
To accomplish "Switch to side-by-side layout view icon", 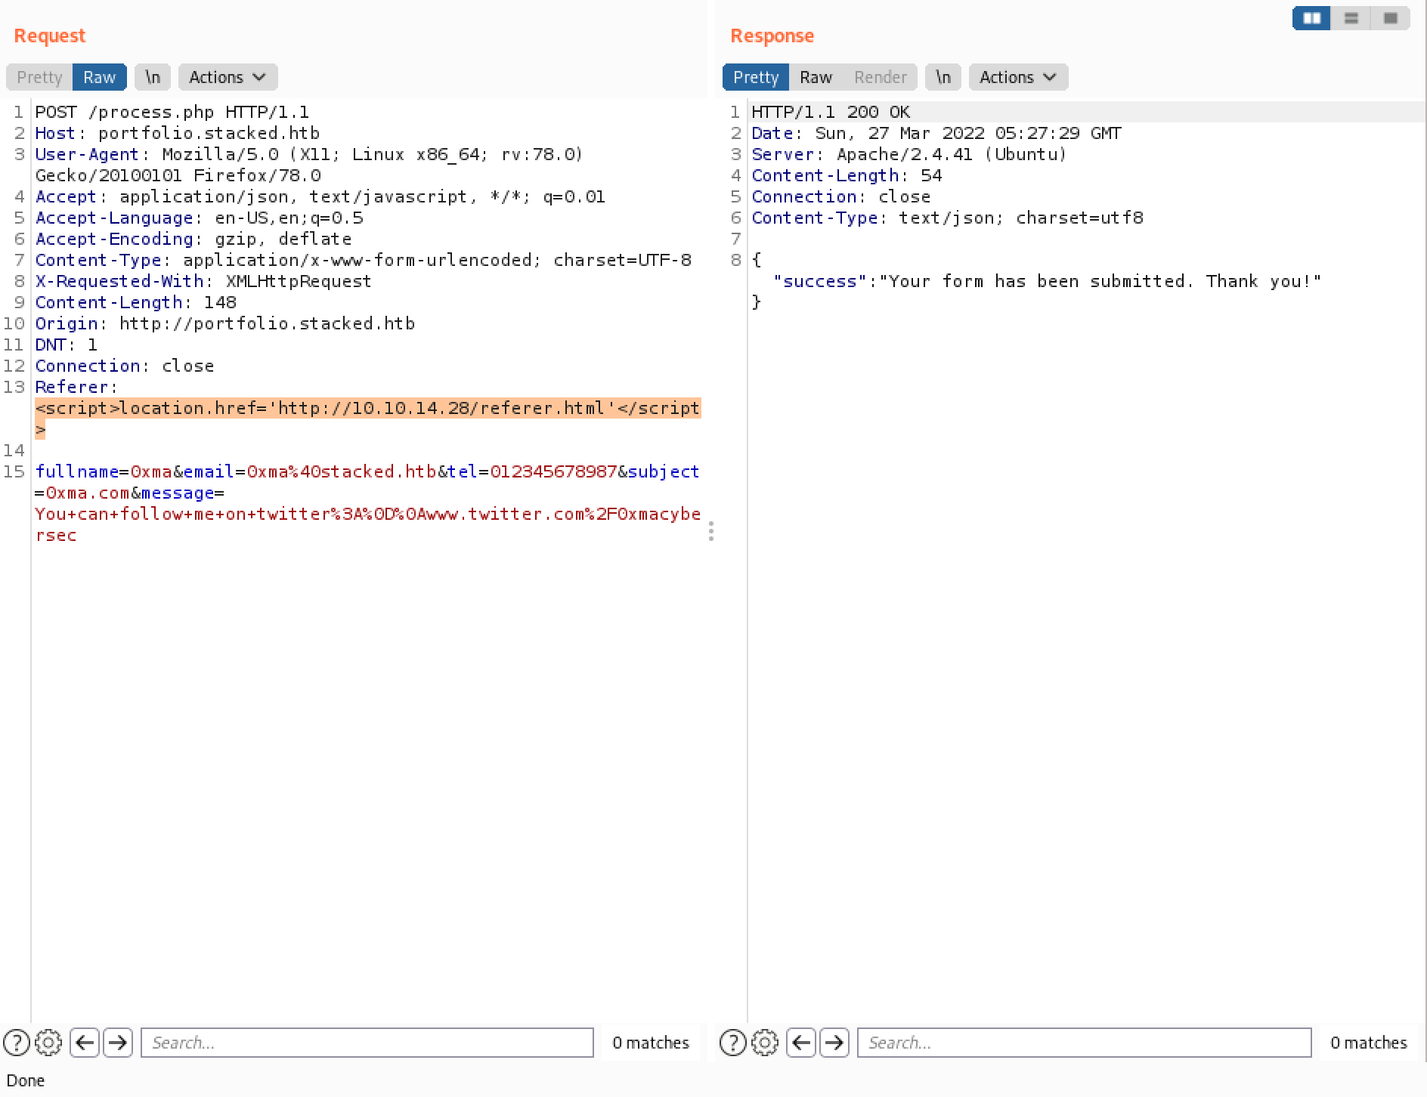I will (x=1312, y=18).
